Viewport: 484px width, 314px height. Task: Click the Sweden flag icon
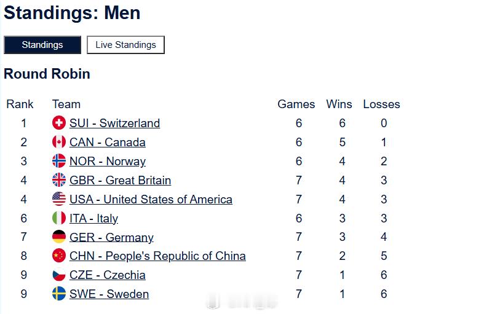pyautogui.click(x=59, y=294)
